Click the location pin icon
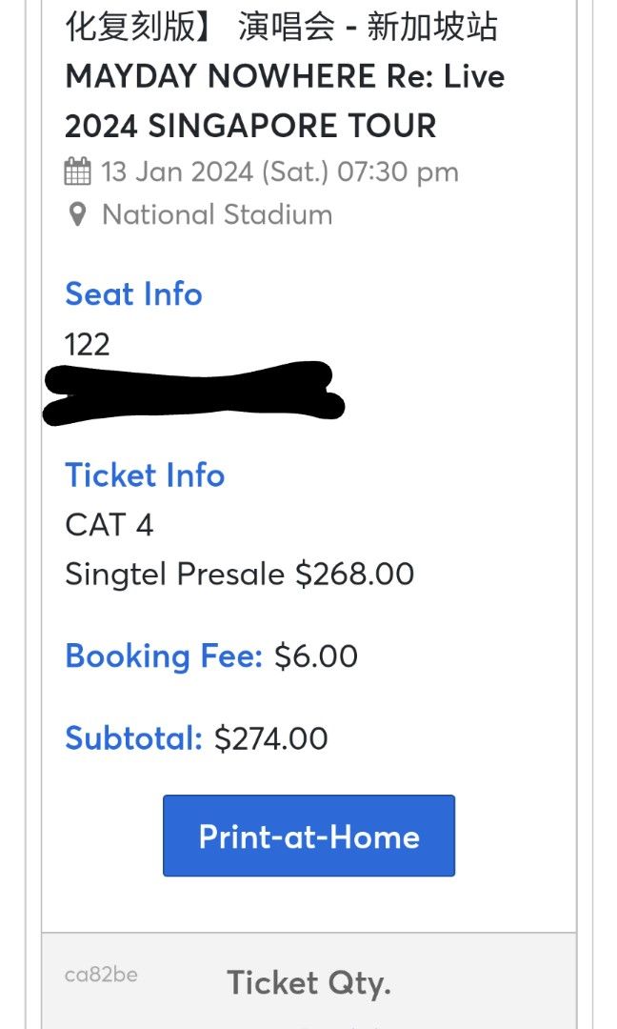This screenshot has width=617, height=1029. point(78,213)
